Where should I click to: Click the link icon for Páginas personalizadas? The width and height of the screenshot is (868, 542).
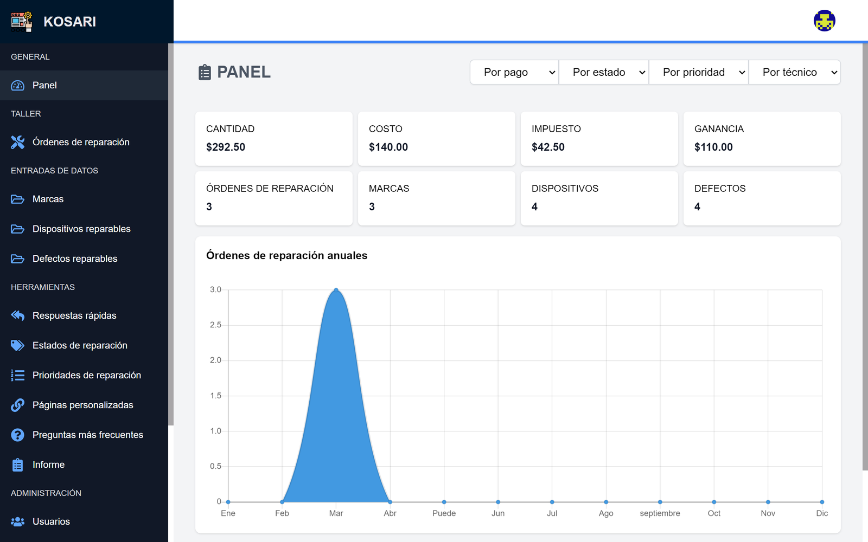pos(18,405)
